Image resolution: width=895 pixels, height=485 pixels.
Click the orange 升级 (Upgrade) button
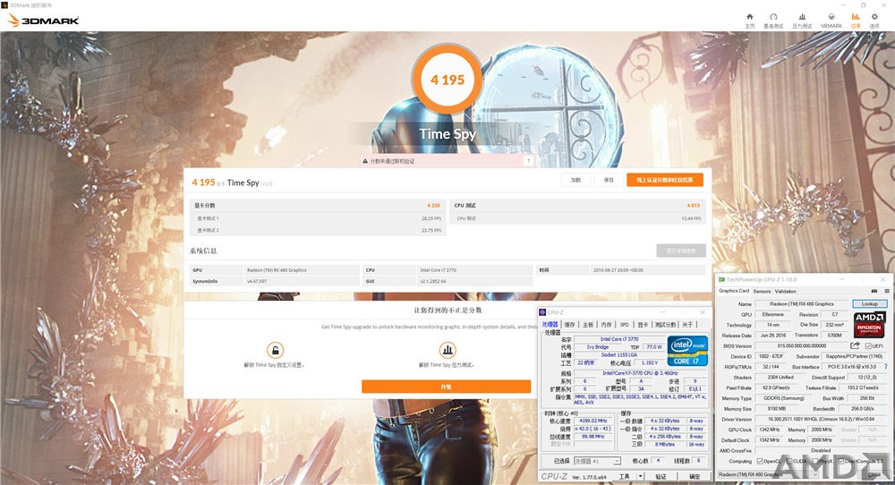447,387
